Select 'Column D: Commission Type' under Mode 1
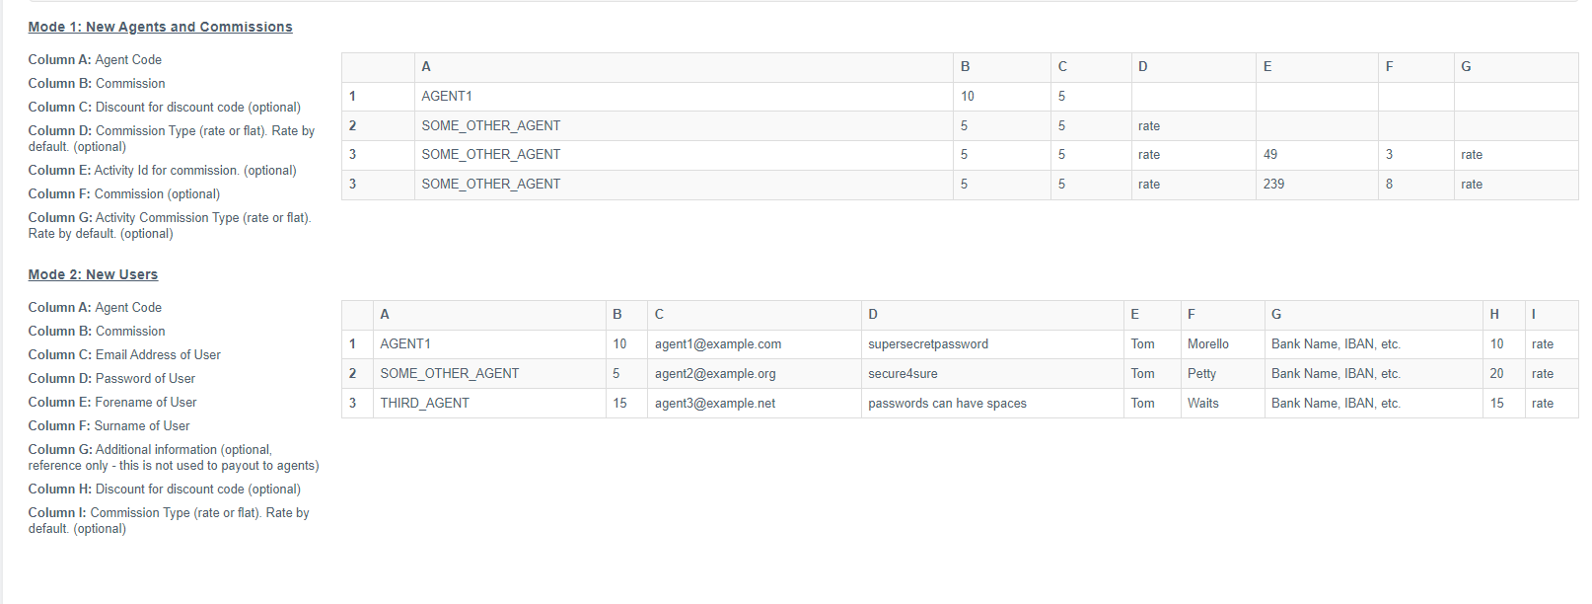This screenshot has width=1592, height=604. pyautogui.click(x=172, y=138)
